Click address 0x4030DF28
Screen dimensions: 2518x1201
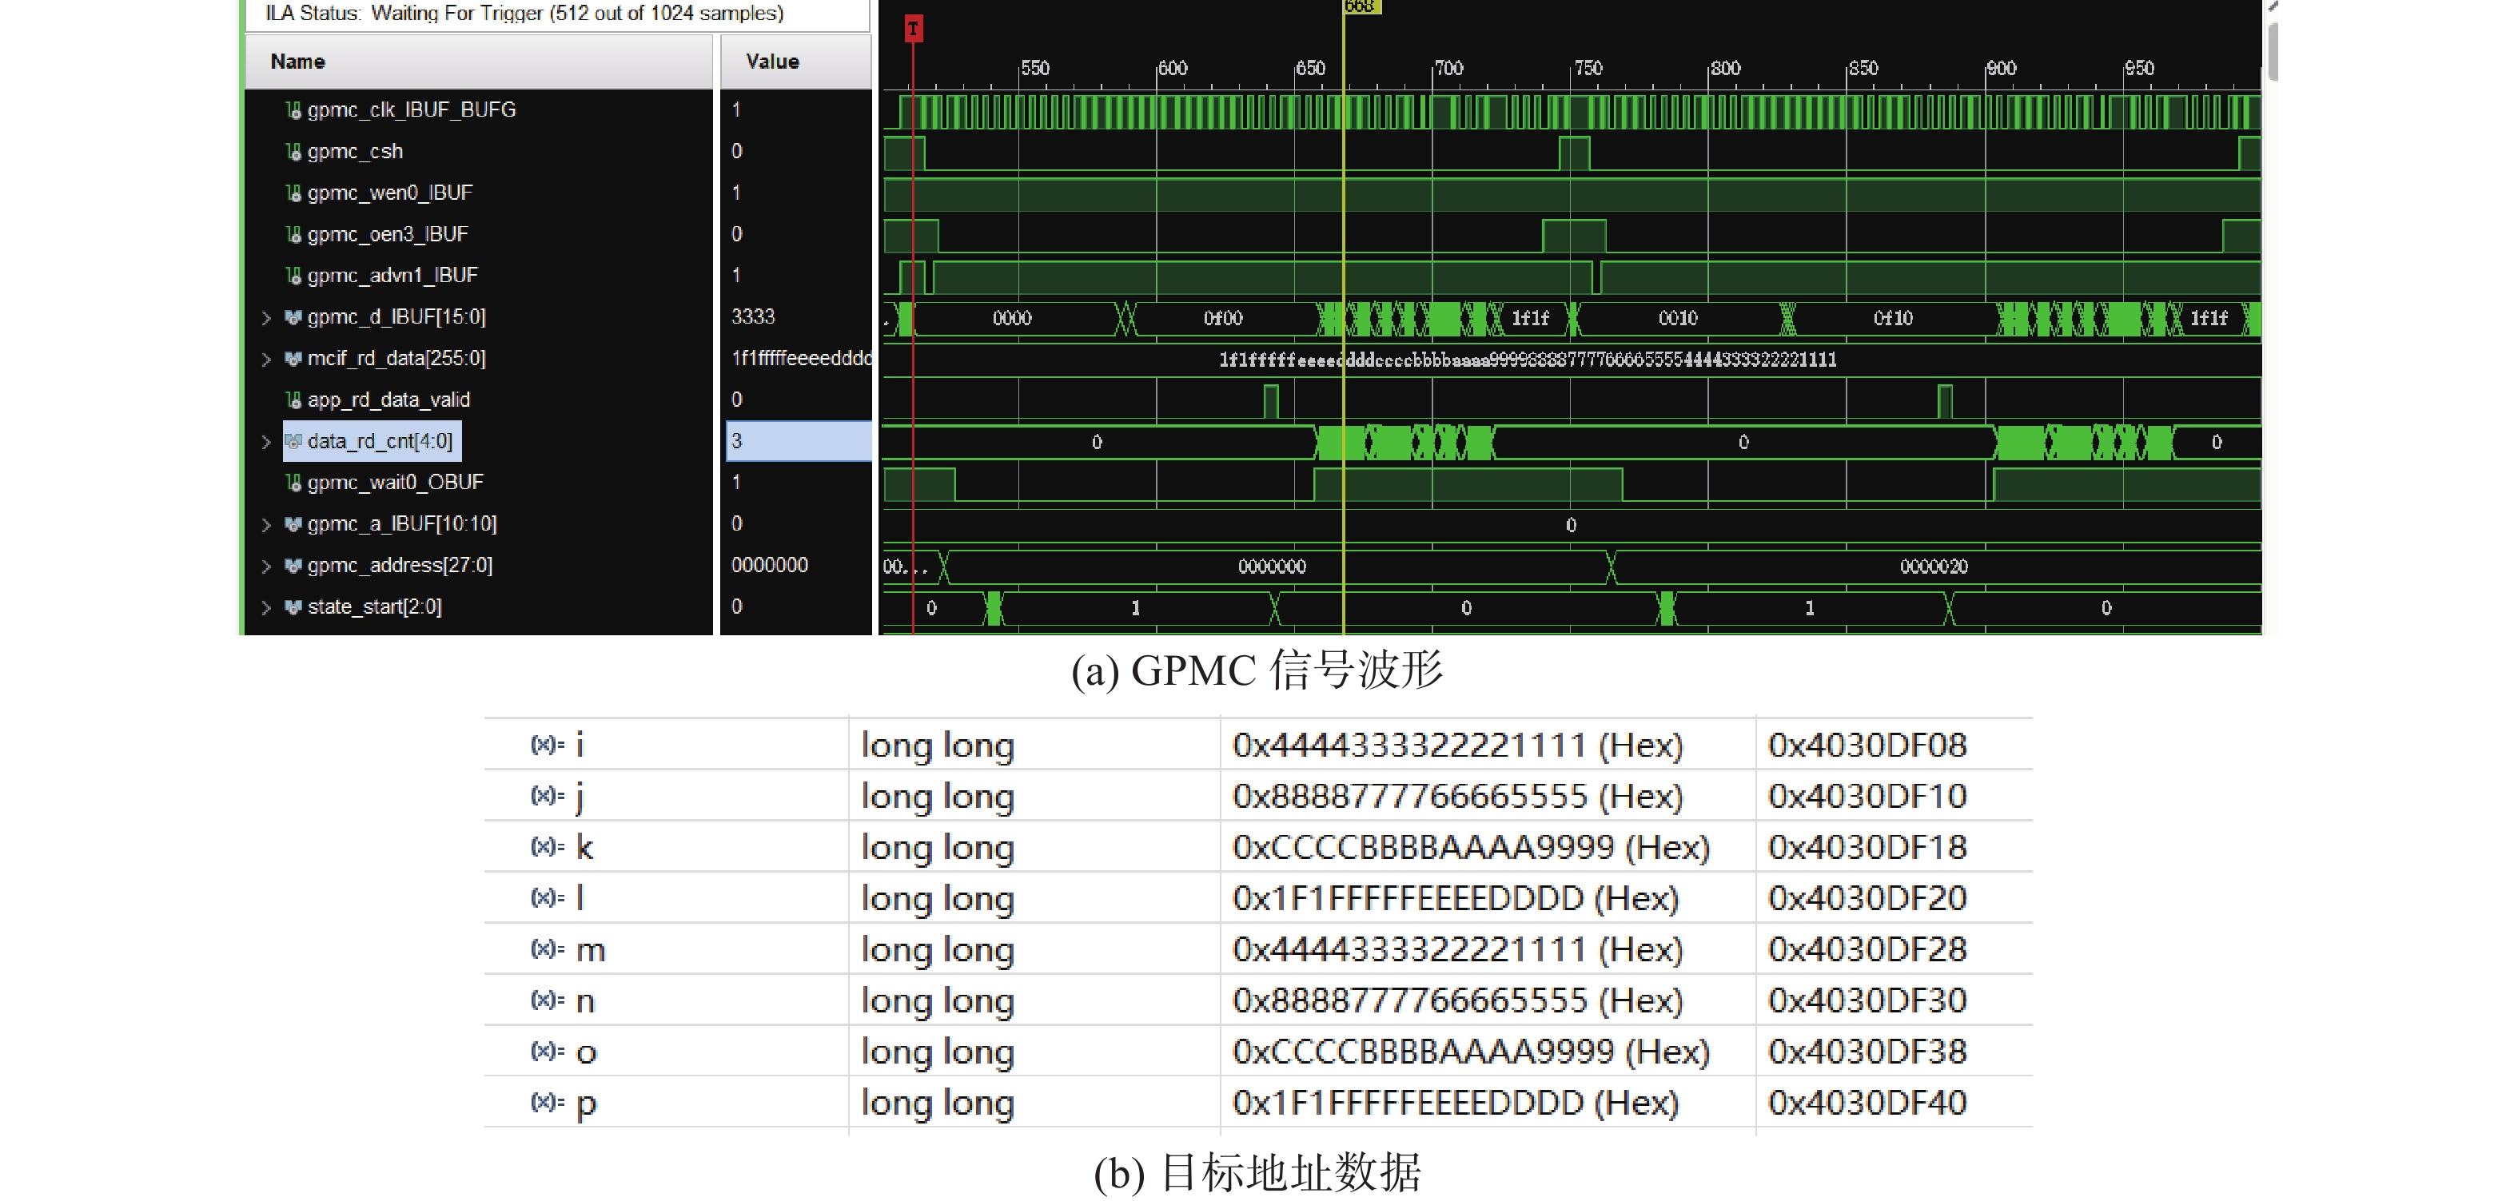(x=1867, y=948)
